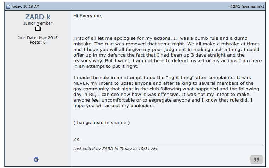Click the Junior Member user title
The image size is (269, 168).
tap(38, 23)
